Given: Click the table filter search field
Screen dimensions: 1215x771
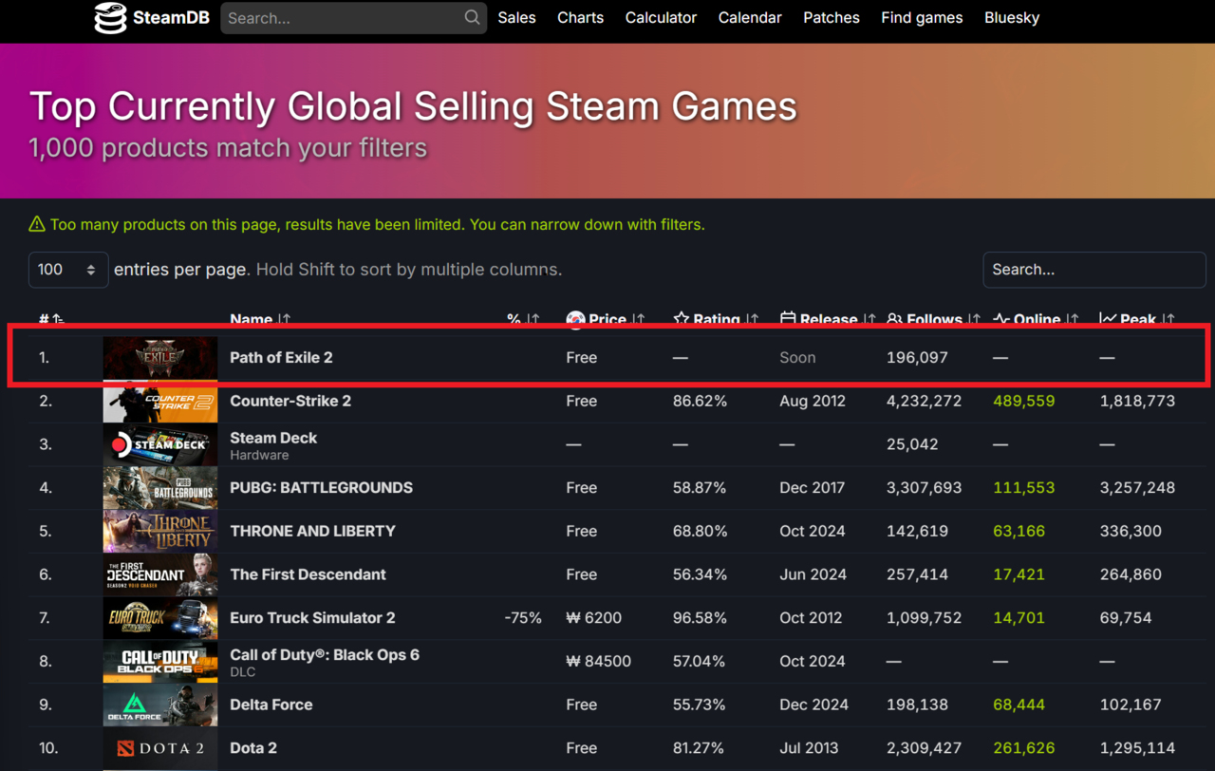Looking at the screenshot, I should [x=1093, y=270].
